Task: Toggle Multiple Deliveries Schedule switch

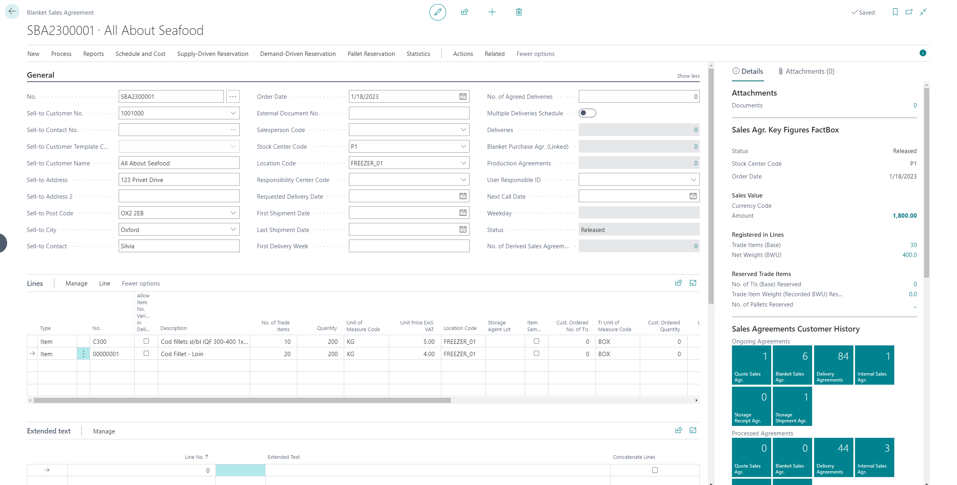Action: click(587, 113)
